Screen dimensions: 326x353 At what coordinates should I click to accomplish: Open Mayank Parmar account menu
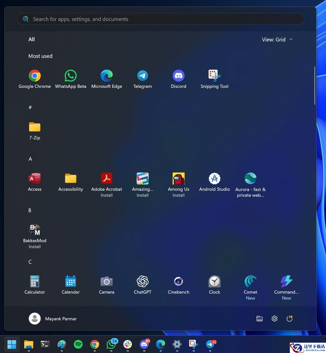click(53, 319)
